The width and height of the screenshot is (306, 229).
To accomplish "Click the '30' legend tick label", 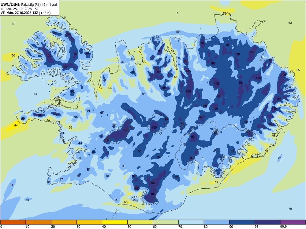I will click(x=78, y=227).
